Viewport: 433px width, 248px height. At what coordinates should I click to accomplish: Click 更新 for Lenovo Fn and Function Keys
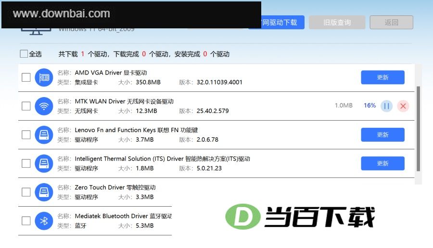click(383, 135)
